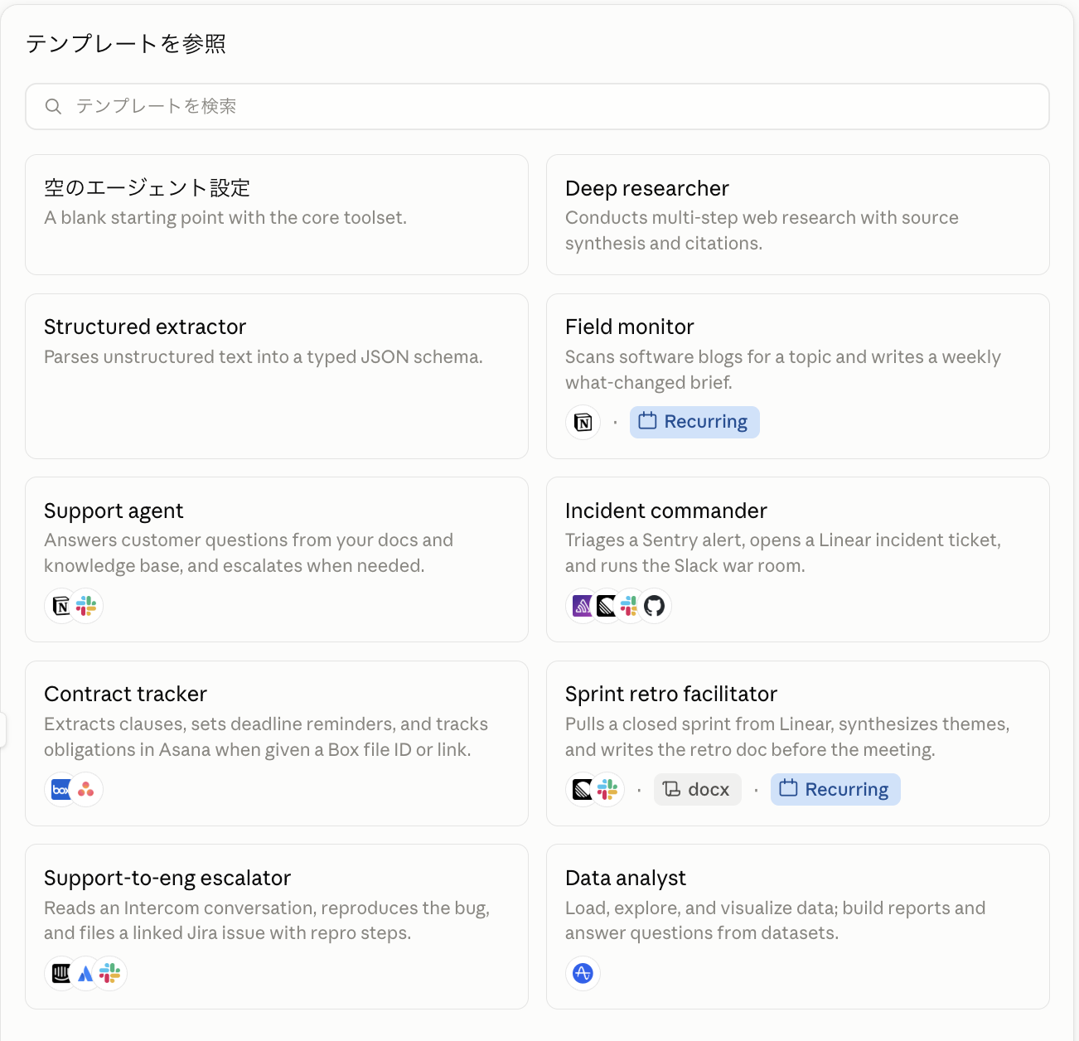This screenshot has width=1079, height=1041.
Task: Click the Sentry icon in Incident commander card
Action: click(x=583, y=606)
